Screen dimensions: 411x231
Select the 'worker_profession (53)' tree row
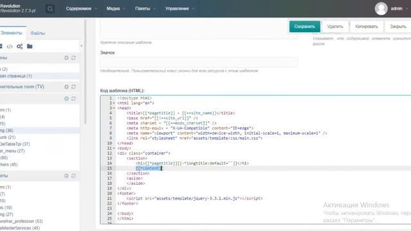(x=40, y=221)
